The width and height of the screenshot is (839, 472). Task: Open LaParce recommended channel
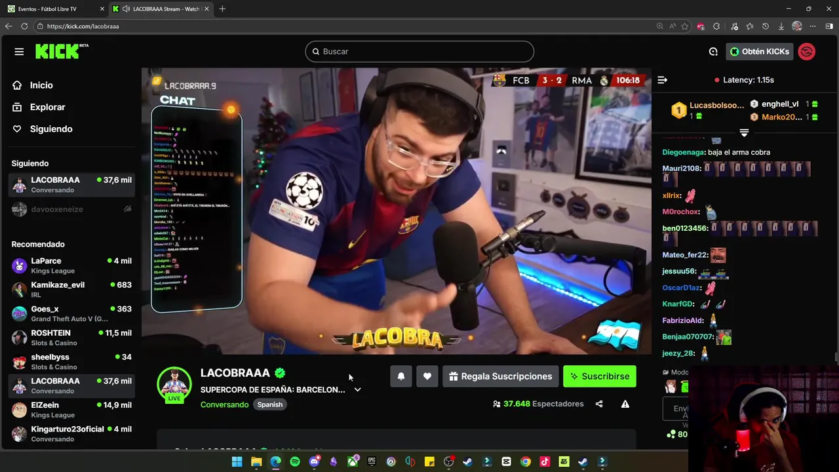click(x=71, y=265)
